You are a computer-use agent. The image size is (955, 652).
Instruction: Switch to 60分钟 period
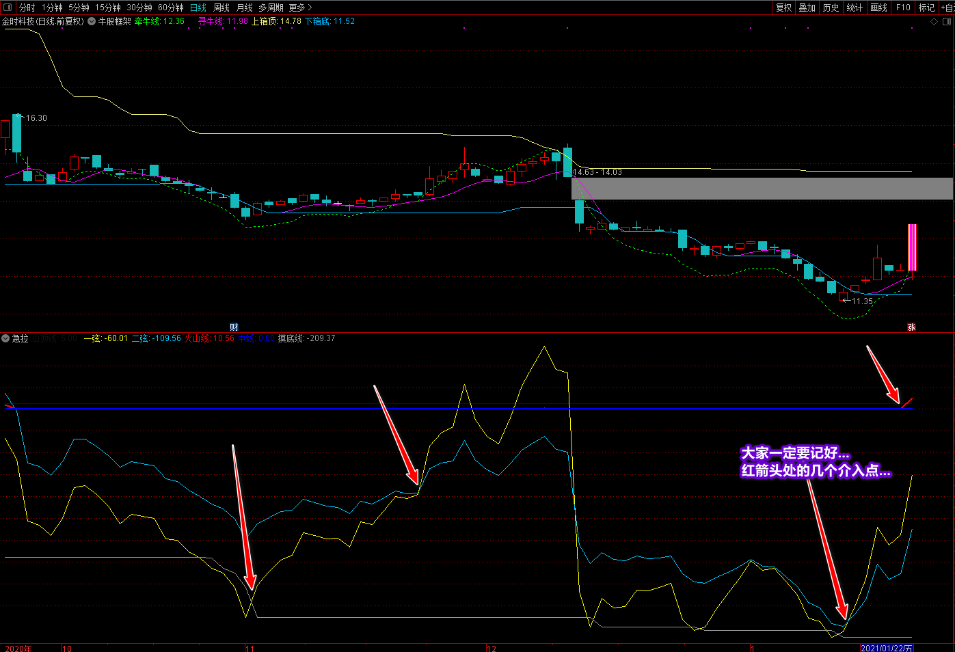point(171,8)
